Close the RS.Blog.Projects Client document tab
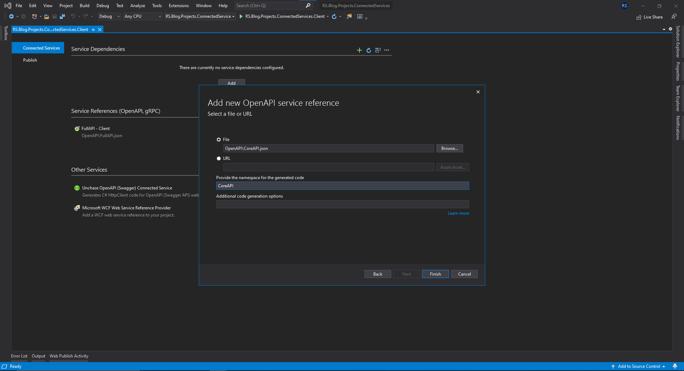This screenshot has height=371, width=684. coord(100,30)
